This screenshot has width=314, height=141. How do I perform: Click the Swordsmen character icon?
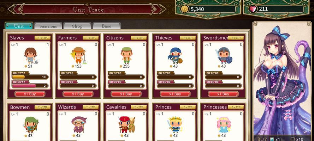pyautogui.click(x=224, y=56)
